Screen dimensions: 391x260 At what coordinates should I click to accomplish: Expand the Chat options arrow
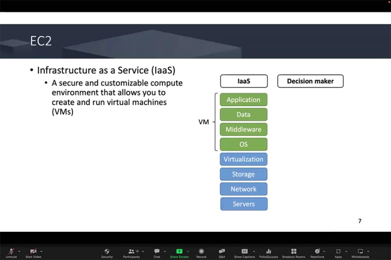click(x=165, y=251)
